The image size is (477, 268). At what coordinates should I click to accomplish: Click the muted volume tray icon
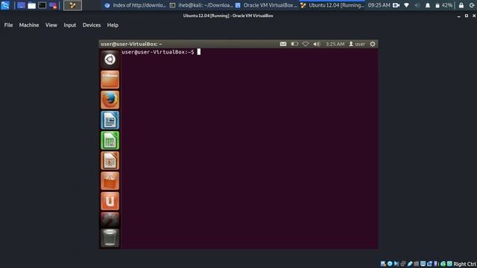pyautogui.click(x=417, y=5)
